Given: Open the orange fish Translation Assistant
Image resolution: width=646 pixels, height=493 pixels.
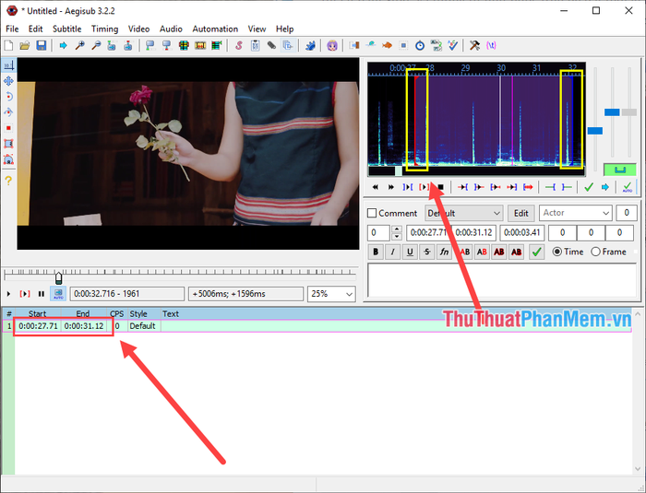Looking at the screenshot, I should click(x=387, y=45).
